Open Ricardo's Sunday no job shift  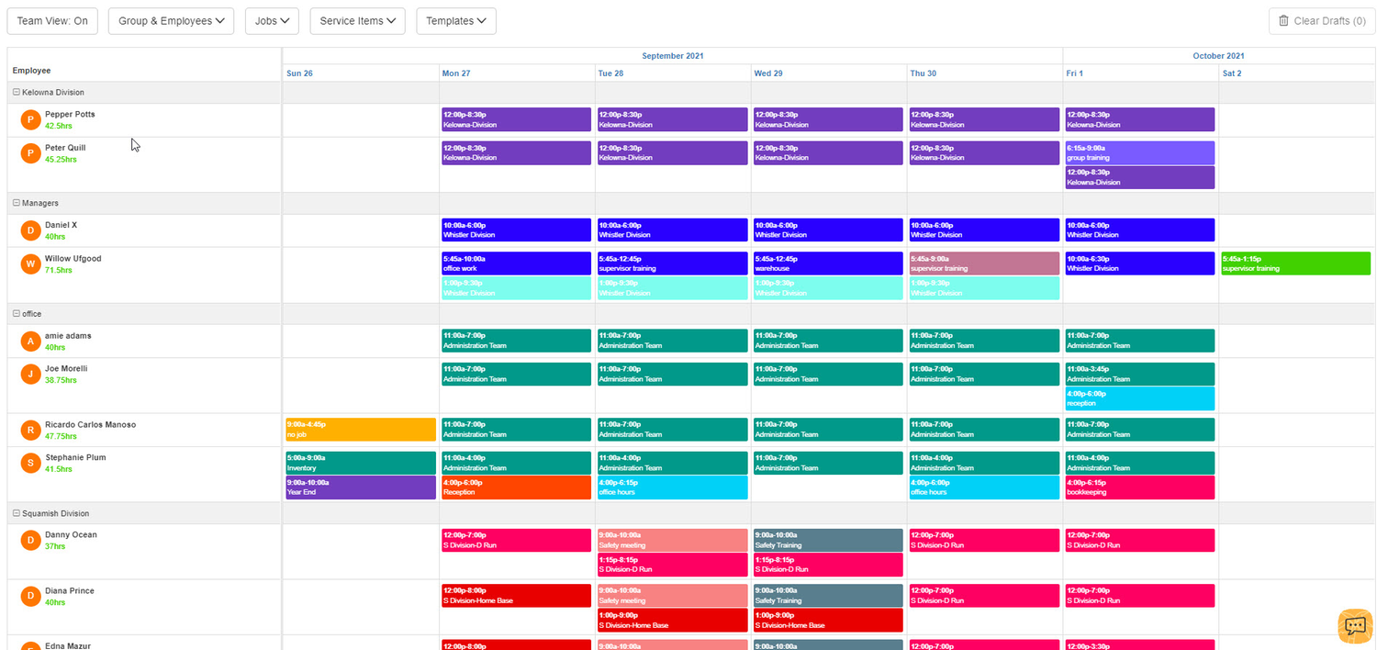tap(361, 430)
